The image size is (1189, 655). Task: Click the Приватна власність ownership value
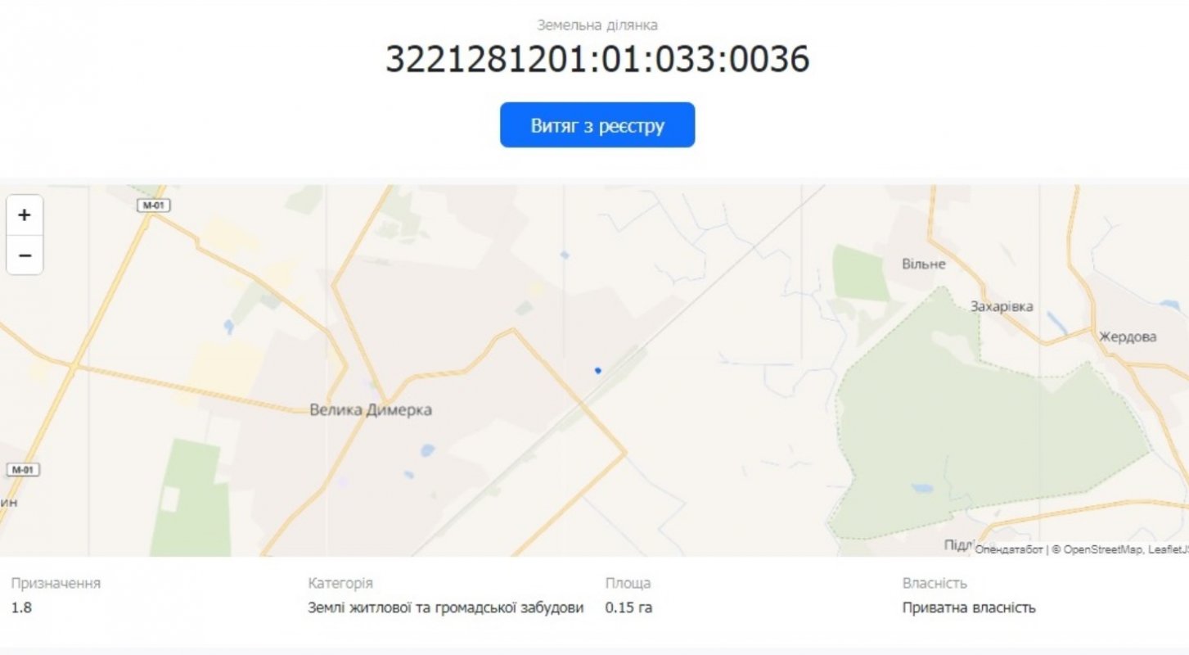click(969, 608)
